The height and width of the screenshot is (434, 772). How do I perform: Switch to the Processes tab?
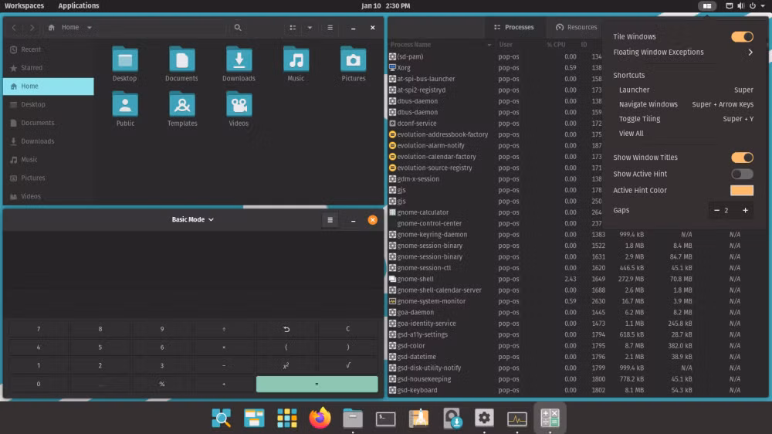(x=514, y=27)
